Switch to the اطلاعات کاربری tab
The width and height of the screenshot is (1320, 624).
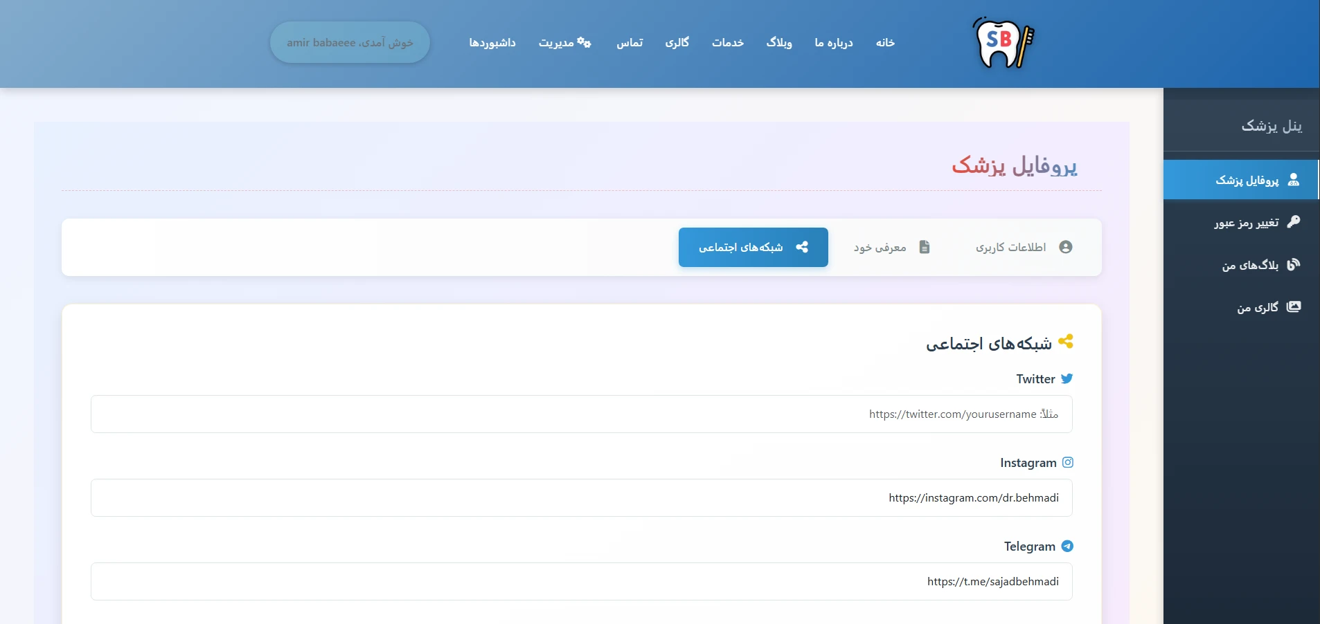pos(1023,247)
